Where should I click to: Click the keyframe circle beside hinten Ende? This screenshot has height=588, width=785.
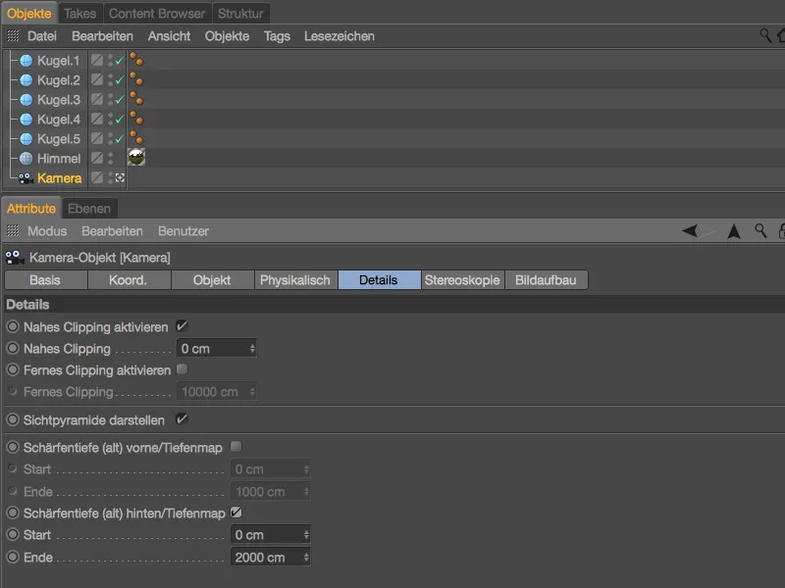click(13, 557)
